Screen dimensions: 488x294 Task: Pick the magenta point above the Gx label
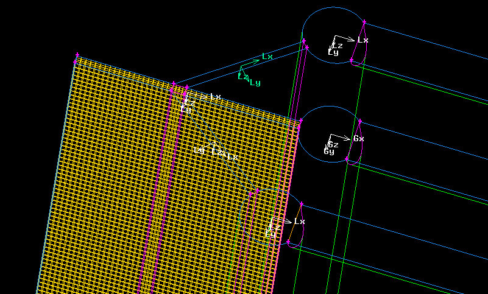coord(360,121)
